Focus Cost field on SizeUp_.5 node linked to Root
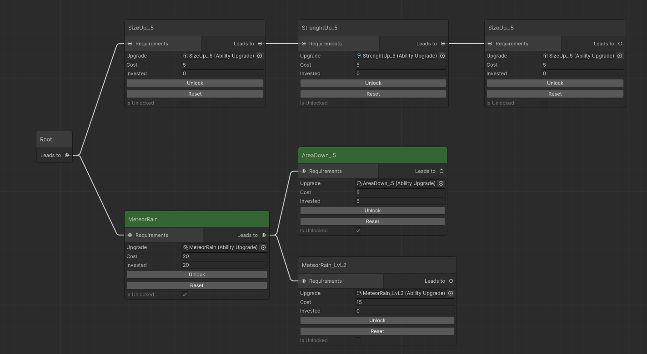Image resolution: width=647 pixels, height=354 pixels. coord(223,65)
